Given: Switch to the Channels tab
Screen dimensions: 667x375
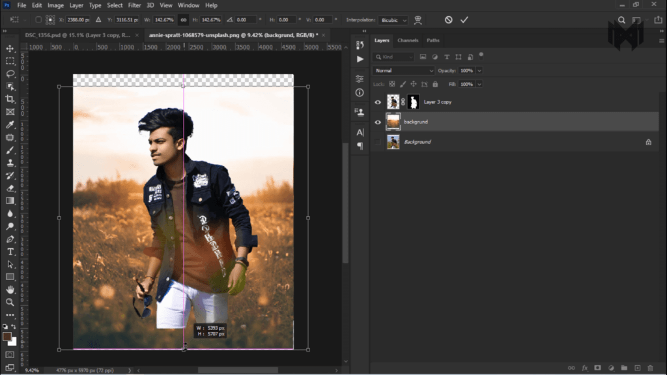Looking at the screenshot, I should tap(408, 40).
